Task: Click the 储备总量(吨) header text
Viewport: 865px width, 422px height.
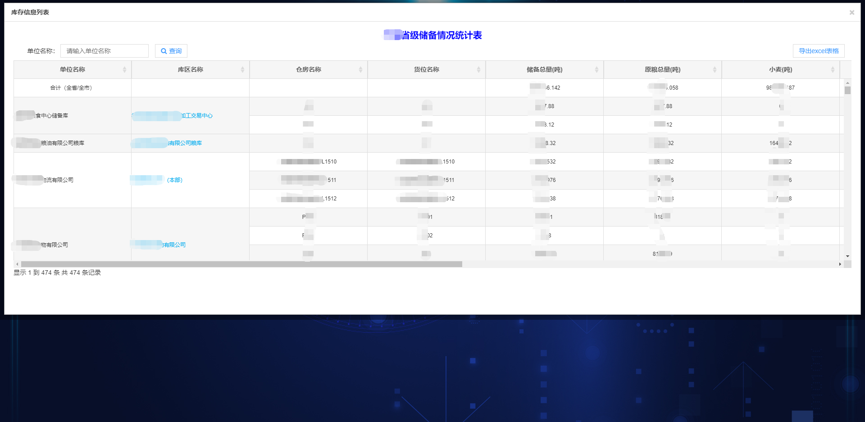Action: [x=545, y=69]
